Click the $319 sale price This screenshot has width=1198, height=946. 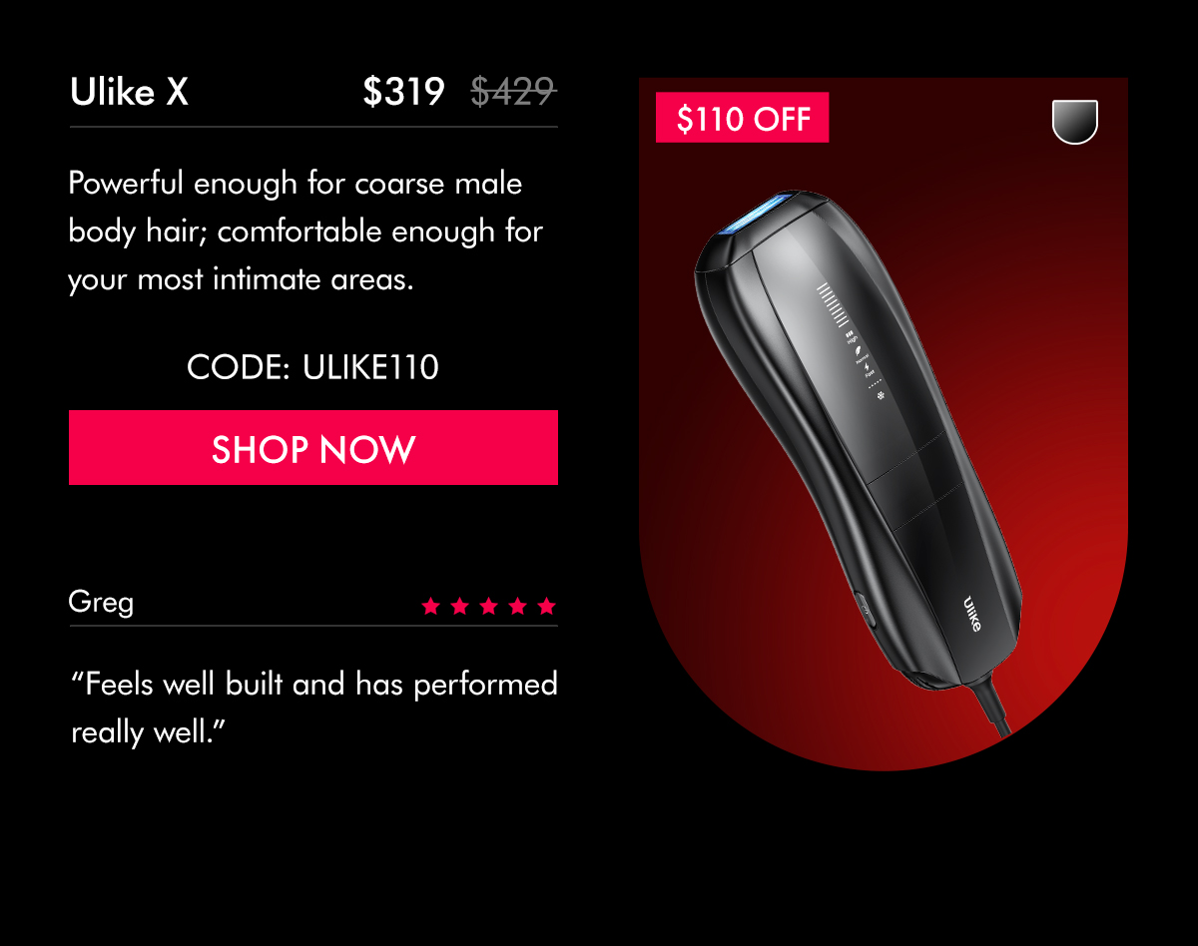pos(403,92)
